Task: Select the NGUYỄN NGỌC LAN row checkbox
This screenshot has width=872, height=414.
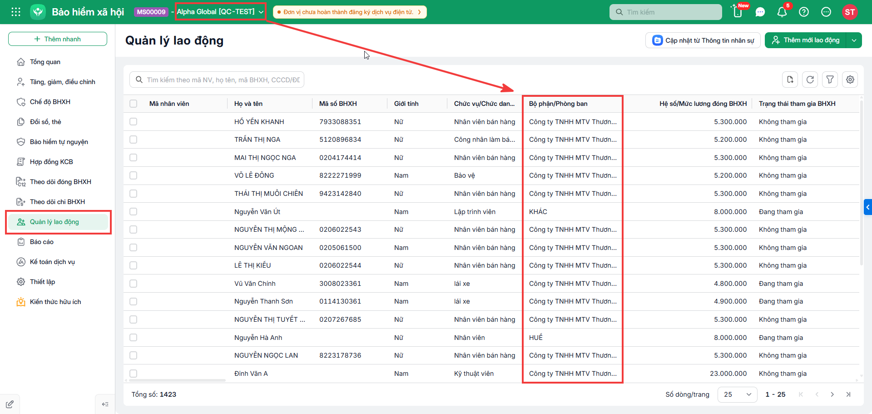Action: pyautogui.click(x=133, y=355)
